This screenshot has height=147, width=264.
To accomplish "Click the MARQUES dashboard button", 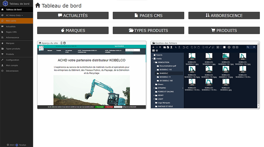I will [x=73, y=30].
